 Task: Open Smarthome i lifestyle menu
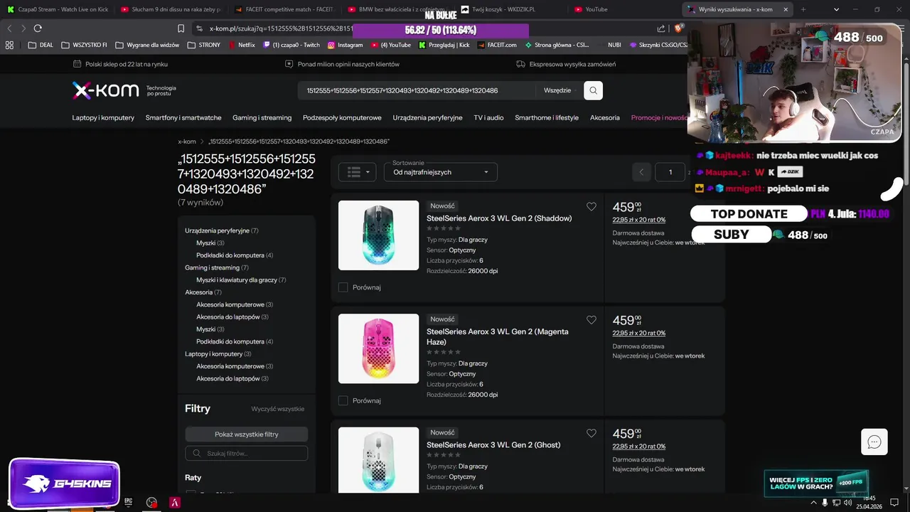point(547,117)
